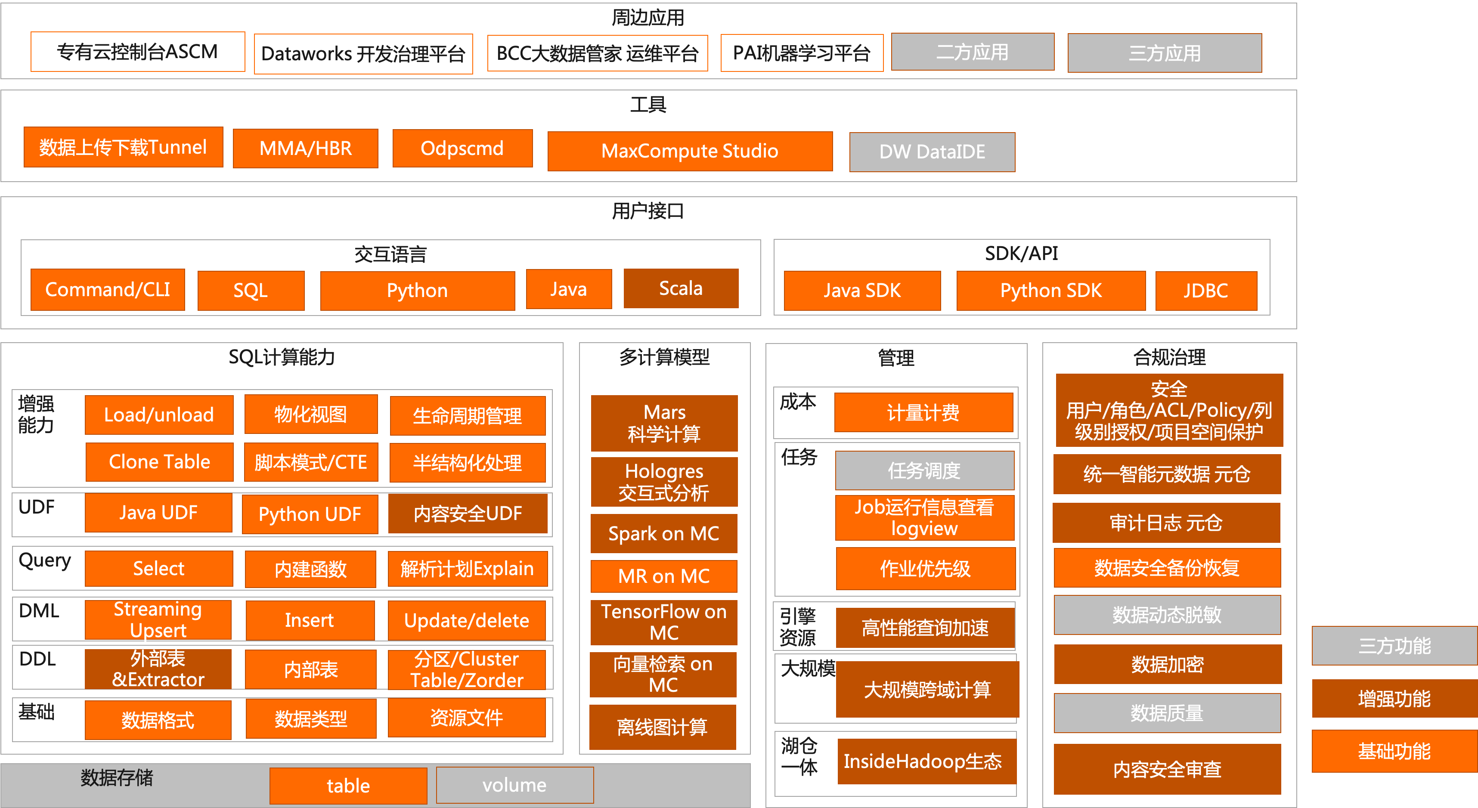Select the 离线图计算 box
The image size is (1478, 808).
663,728
